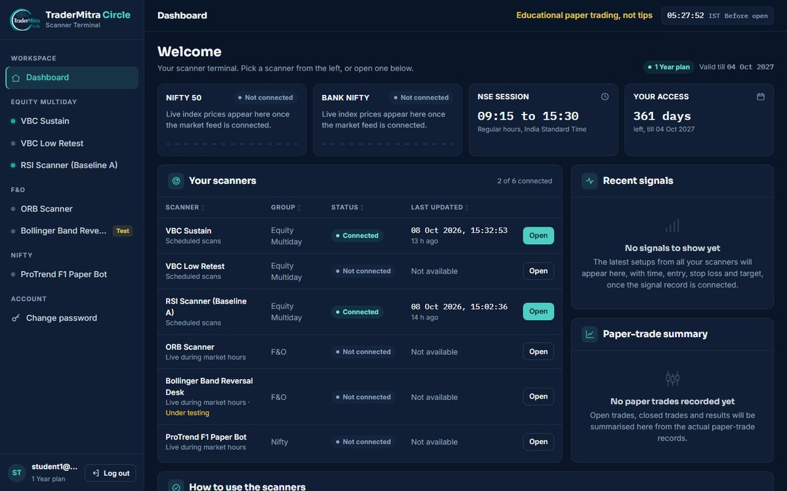Sort the table by Group column

click(x=285, y=208)
